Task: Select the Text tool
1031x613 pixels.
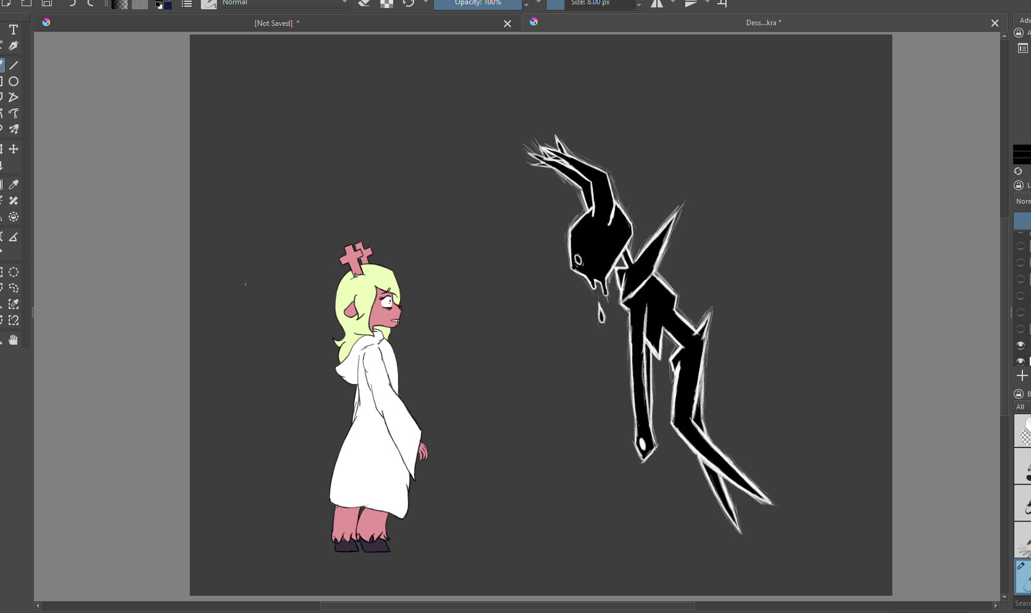Action: point(14,30)
